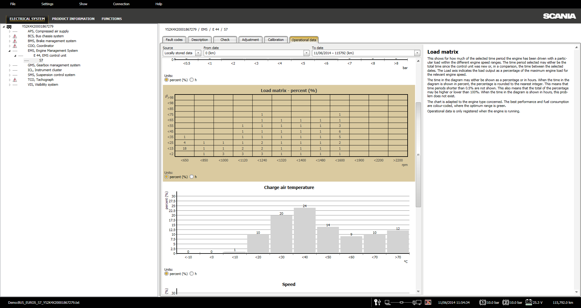Expand the VIS, Visibility system node
This screenshot has height=308, width=581.
click(10, 85)
